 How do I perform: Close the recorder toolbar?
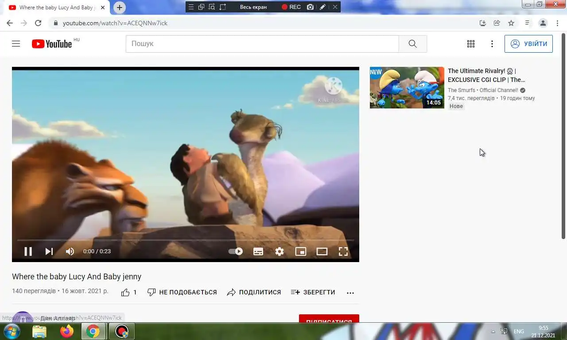335,7
